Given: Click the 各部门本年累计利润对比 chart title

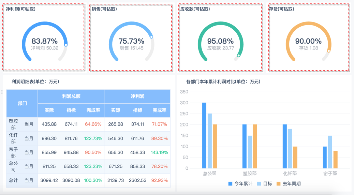Looking at the screenshot, I should tap(223, 82).
